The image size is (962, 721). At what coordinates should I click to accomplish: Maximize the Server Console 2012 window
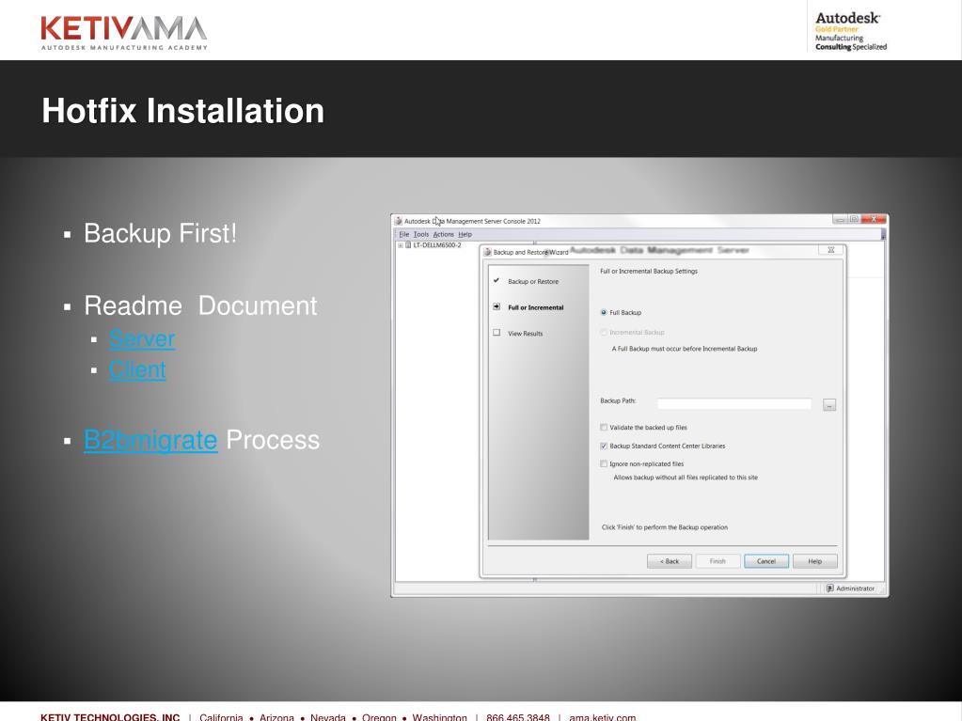(854, 219)
